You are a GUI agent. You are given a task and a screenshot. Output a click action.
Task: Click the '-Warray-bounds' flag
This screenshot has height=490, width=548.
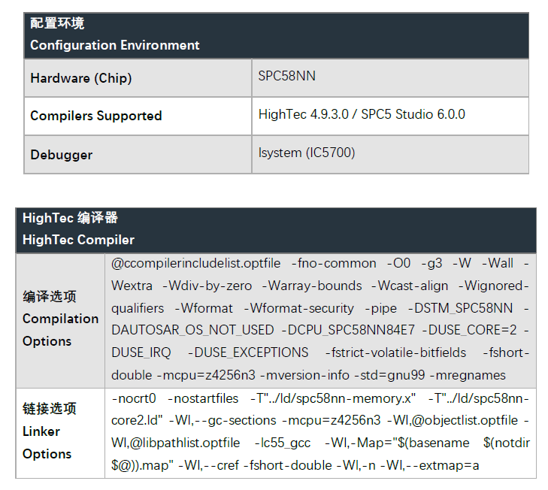coord(312,286)
